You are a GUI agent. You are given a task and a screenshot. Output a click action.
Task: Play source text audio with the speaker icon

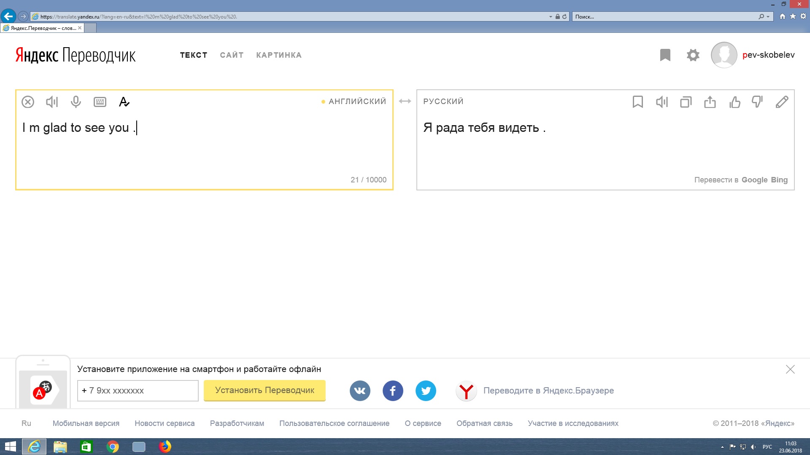tap(52, 102)
